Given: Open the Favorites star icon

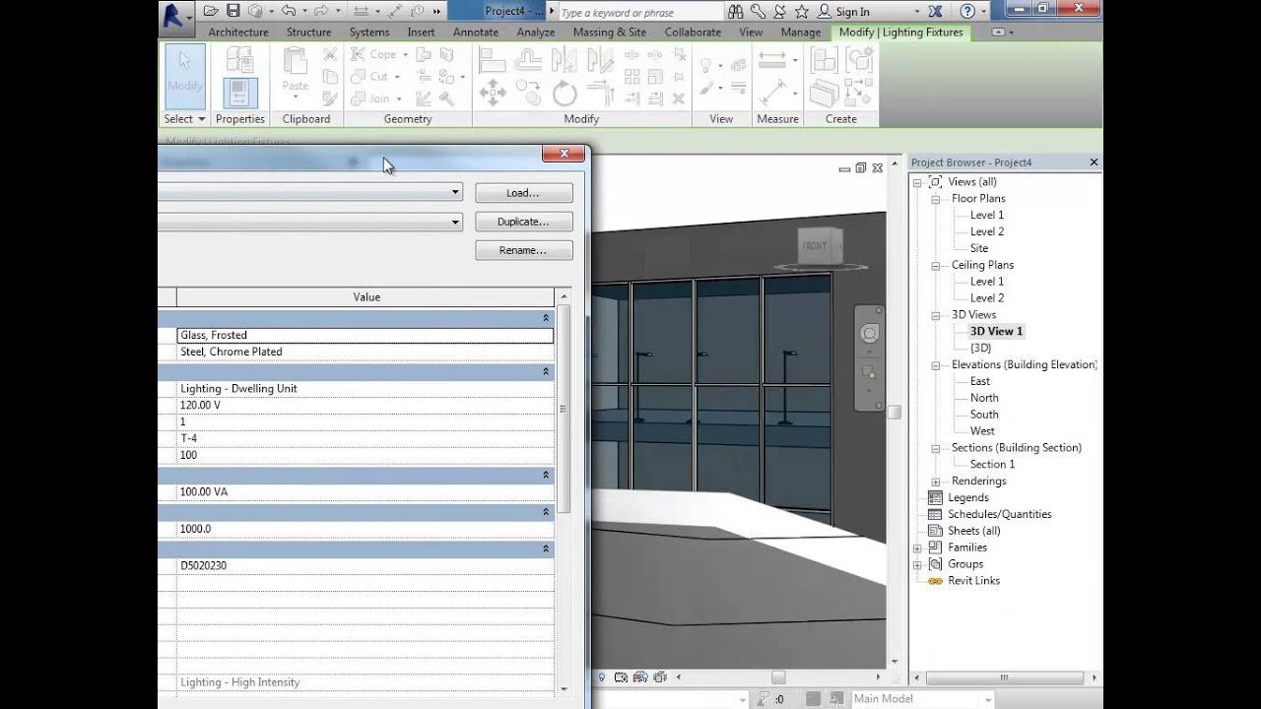Looking at the screenshot, I should pos(802,12).
